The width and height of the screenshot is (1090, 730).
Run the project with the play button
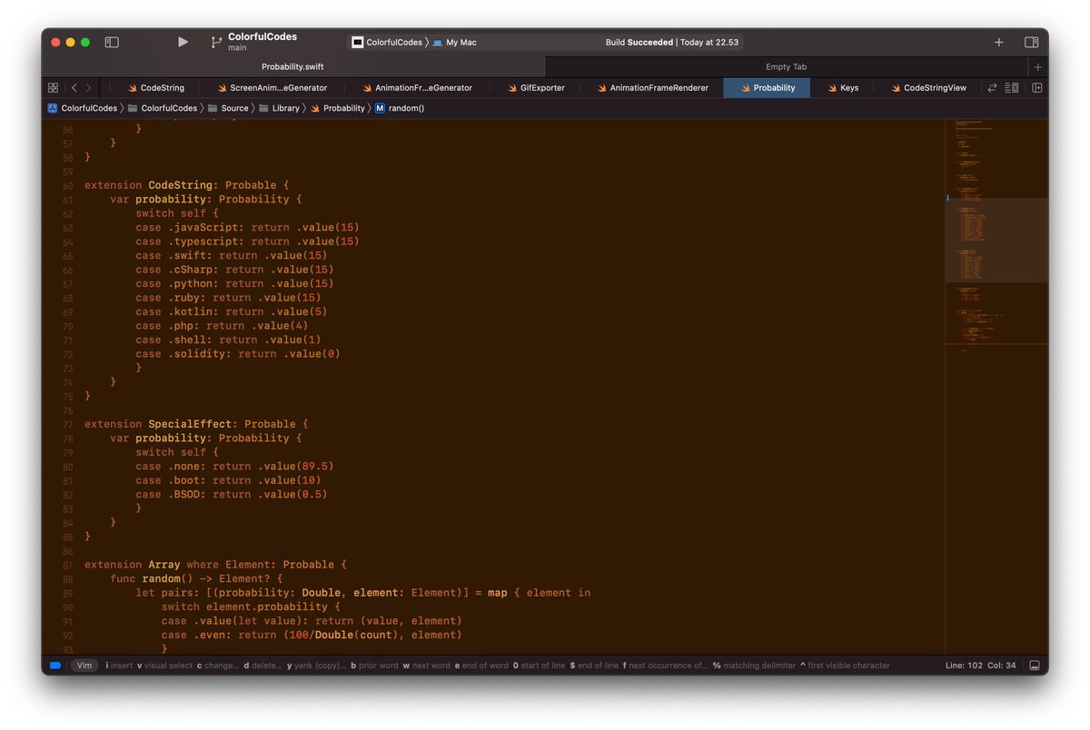[183, 42]
